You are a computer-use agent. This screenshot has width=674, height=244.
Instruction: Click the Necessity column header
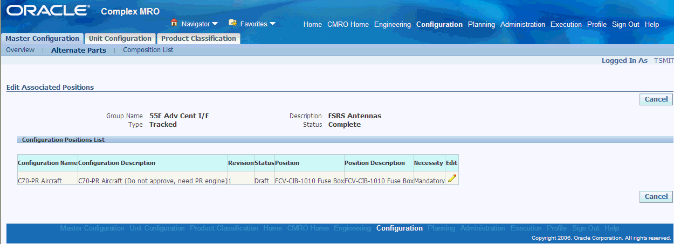[429, 163]
